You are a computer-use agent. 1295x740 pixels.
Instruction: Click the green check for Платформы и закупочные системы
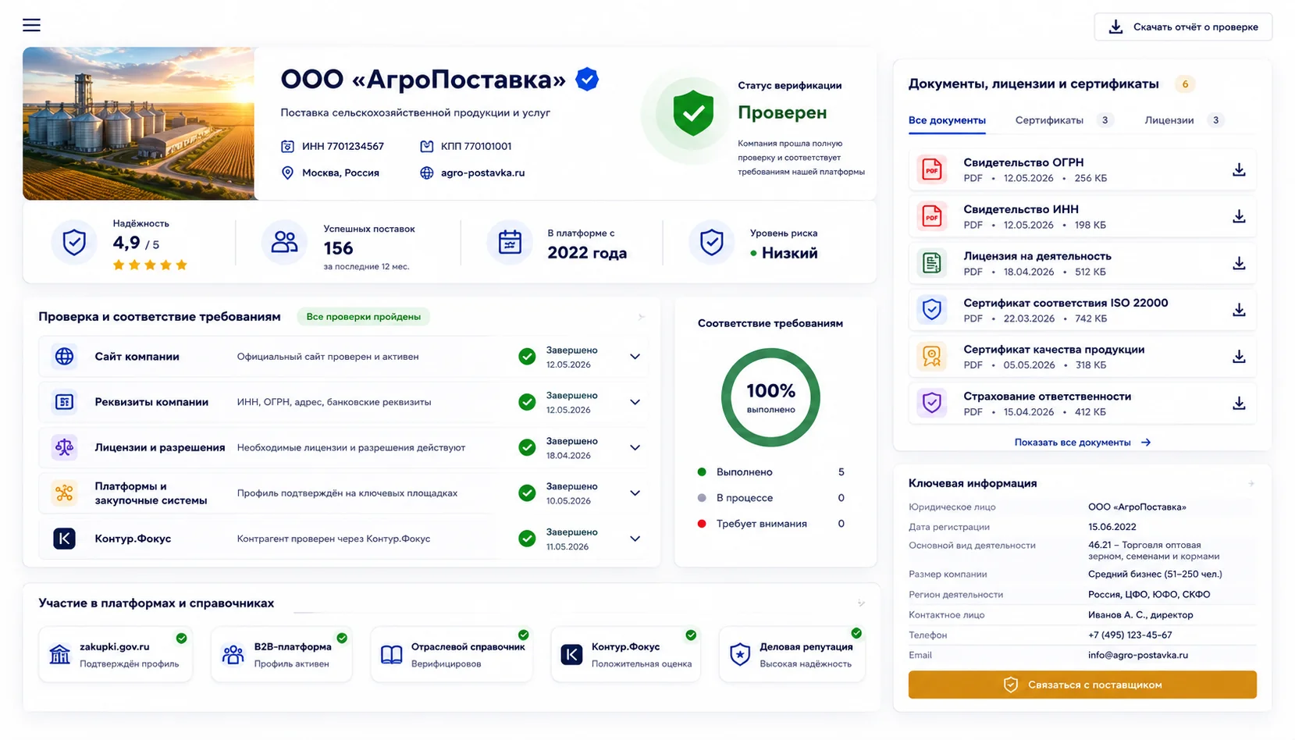[x=527, y=493]
